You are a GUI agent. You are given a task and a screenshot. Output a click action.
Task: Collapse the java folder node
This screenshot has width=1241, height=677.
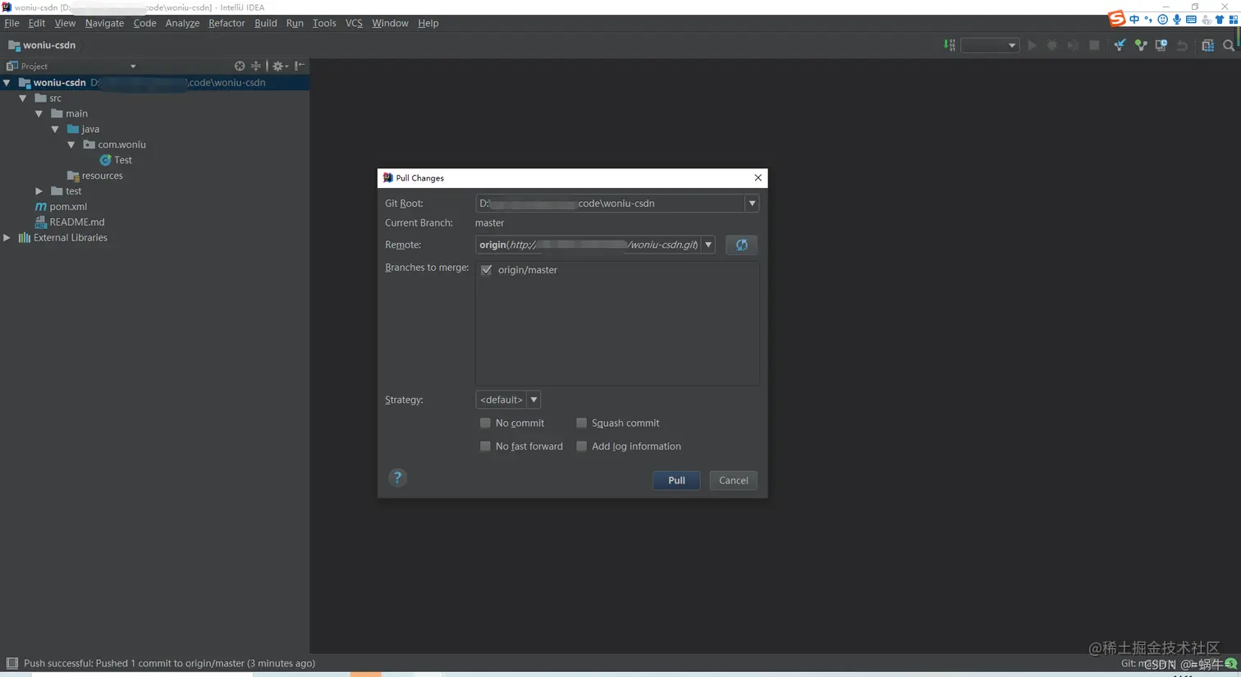pyautogui.click(x=55, y=129)
